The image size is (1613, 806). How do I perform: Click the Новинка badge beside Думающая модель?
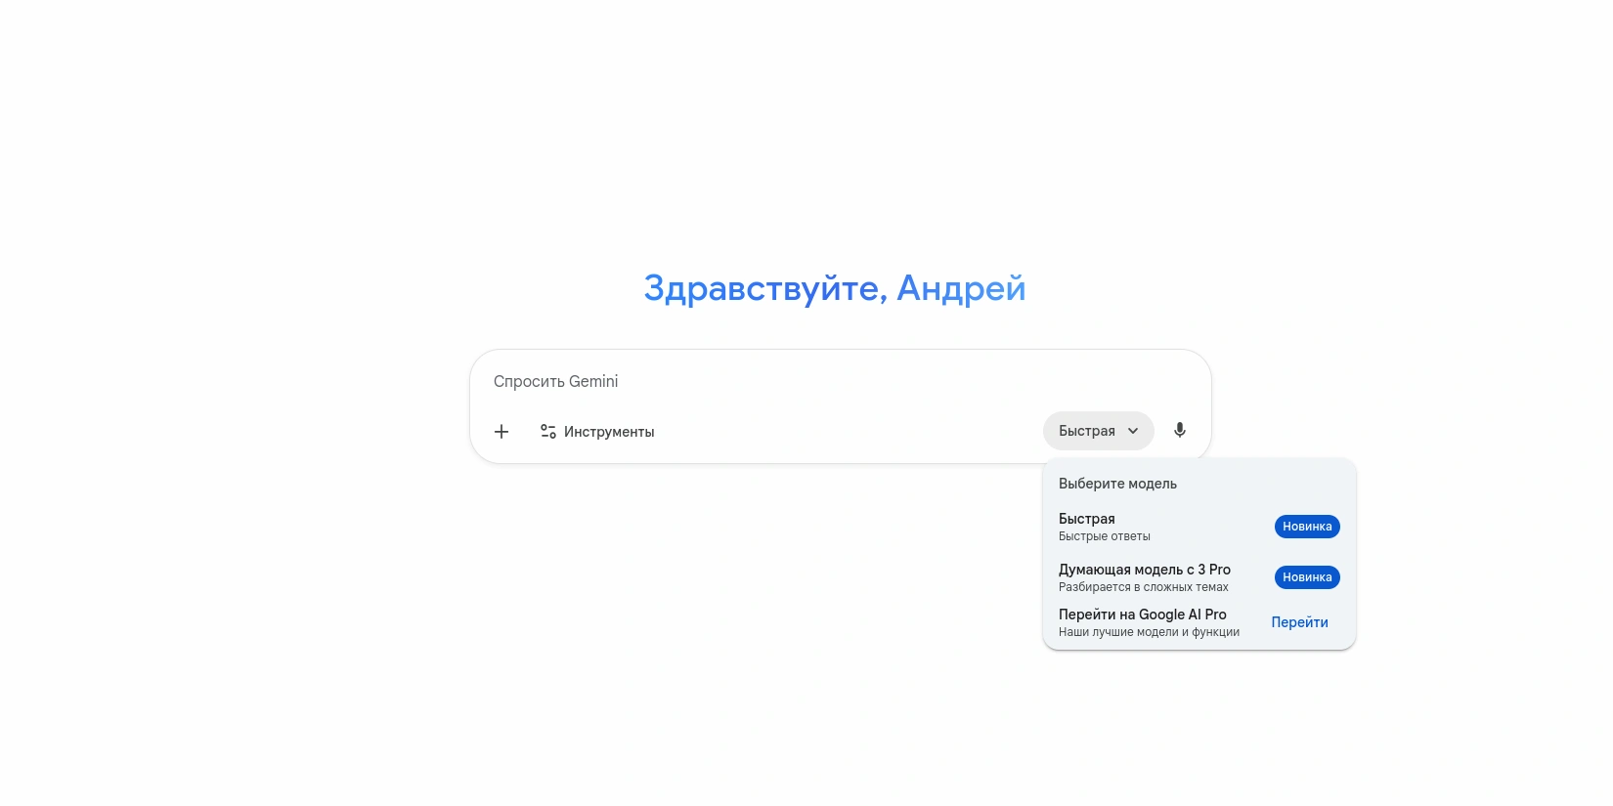(1307, 577)
